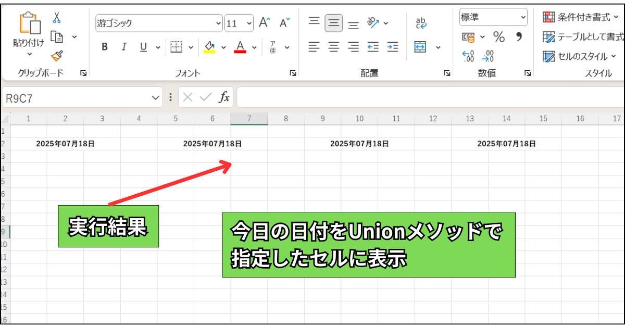Open the font name box 游ゴシック

159,23
